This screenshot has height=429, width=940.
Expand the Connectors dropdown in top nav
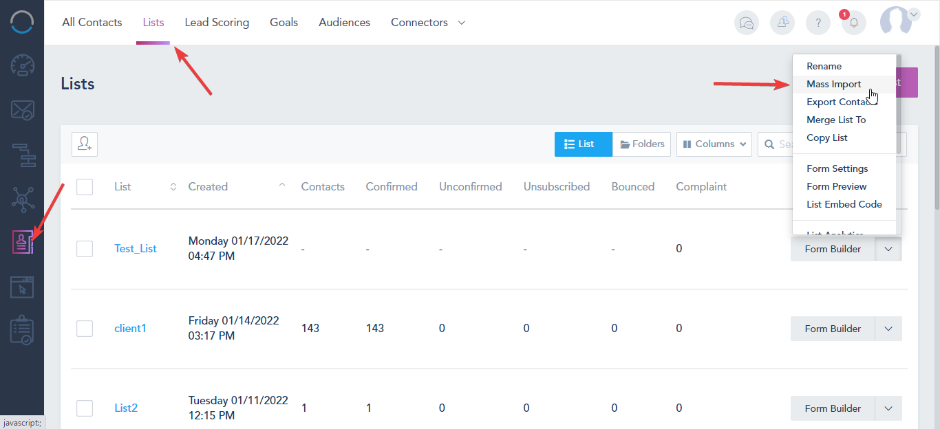462,23
